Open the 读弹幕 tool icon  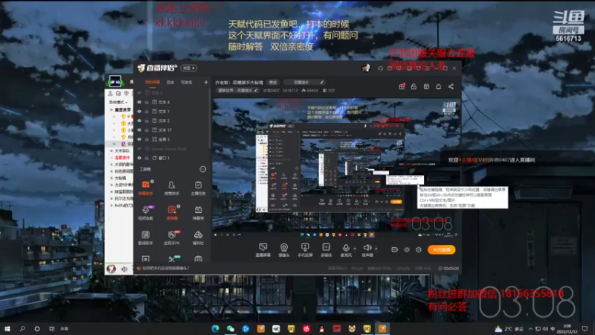click(172, 213)
